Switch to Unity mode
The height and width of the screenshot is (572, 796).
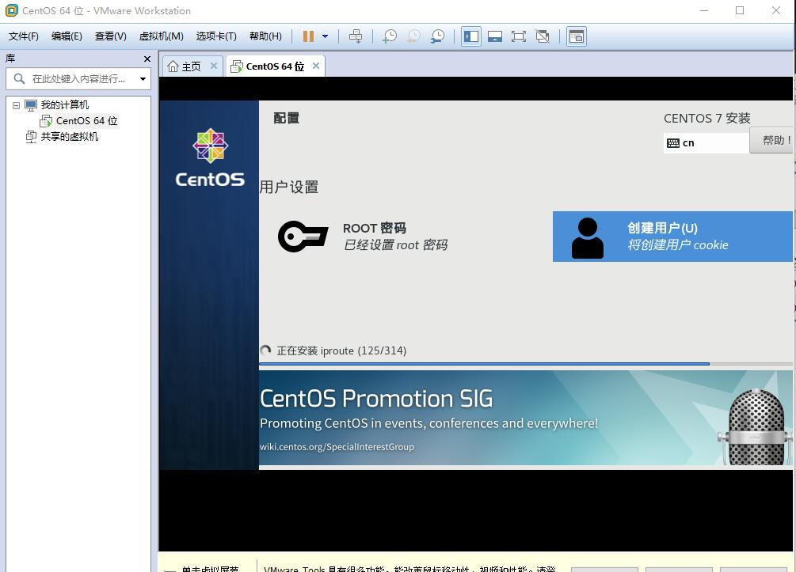point(543,36)
